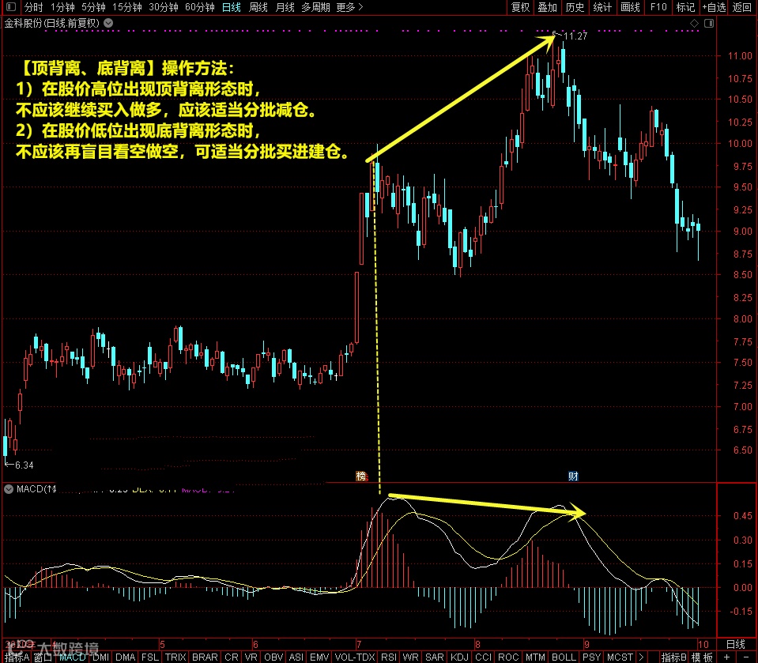Image resolution: width=758 pixels, height=663 pixels.
Task: Open the chart dropdown beside 金科股份 title
Action: point(109,23)
